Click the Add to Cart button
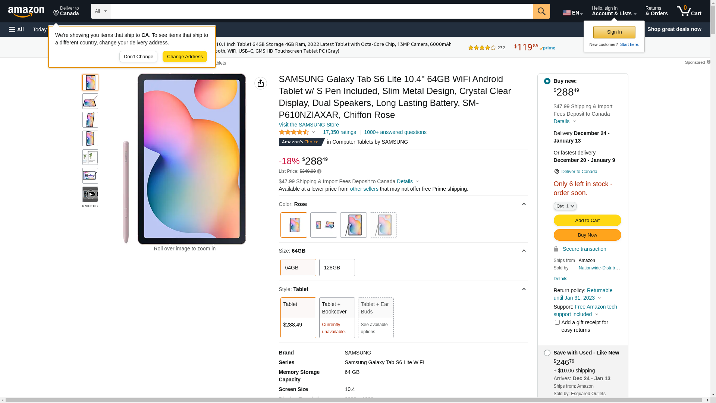This screenshot has height=403, width=716. [587, 221]
